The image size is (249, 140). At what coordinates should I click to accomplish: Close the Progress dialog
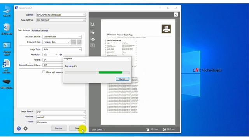(x=129, y=59)
